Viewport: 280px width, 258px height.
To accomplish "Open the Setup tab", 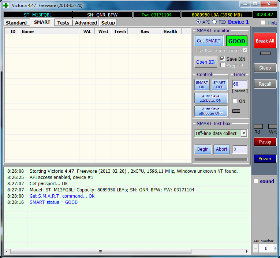I will coord(108,23).
